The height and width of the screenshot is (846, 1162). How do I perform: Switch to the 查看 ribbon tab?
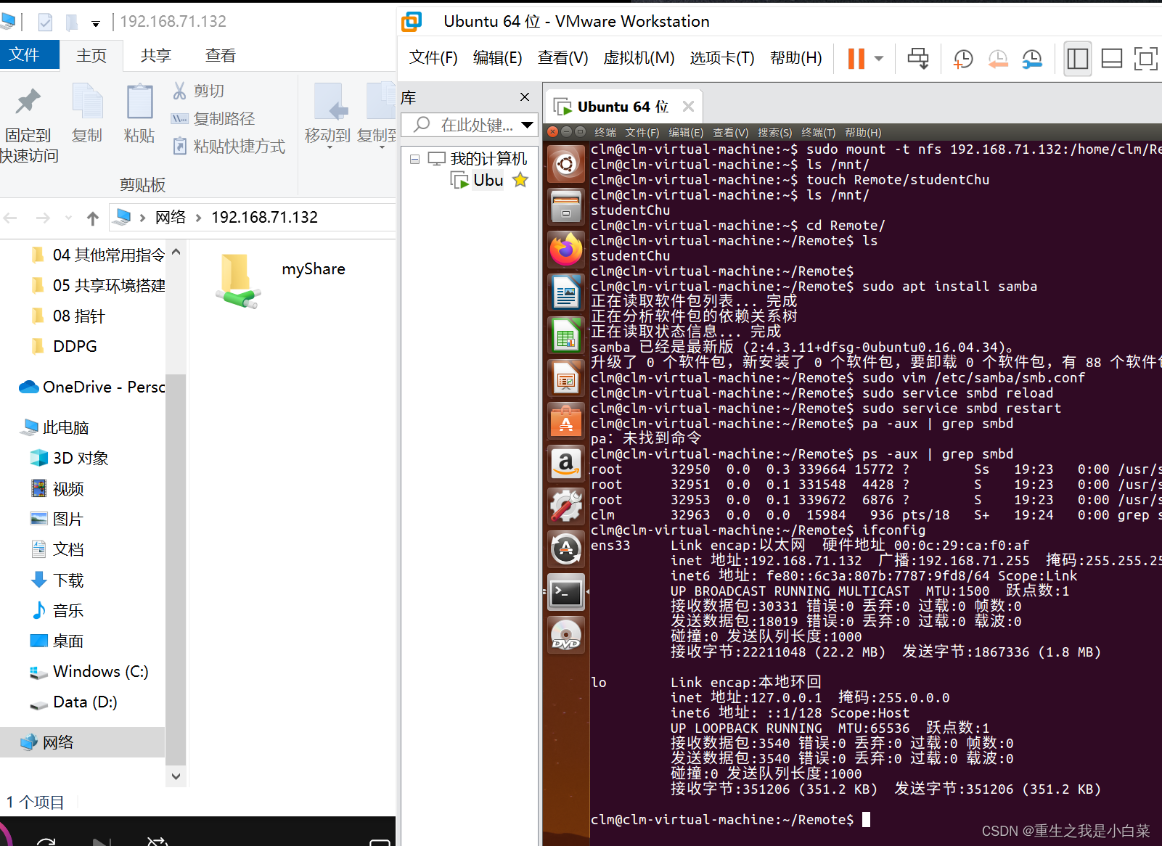coord(220,54)
